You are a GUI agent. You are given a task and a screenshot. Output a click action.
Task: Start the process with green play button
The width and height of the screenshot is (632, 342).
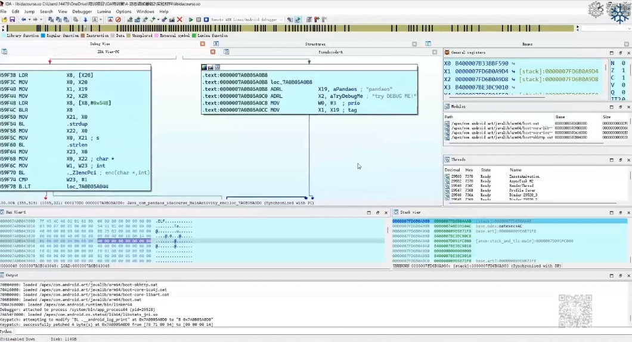[x=191, y=19]
